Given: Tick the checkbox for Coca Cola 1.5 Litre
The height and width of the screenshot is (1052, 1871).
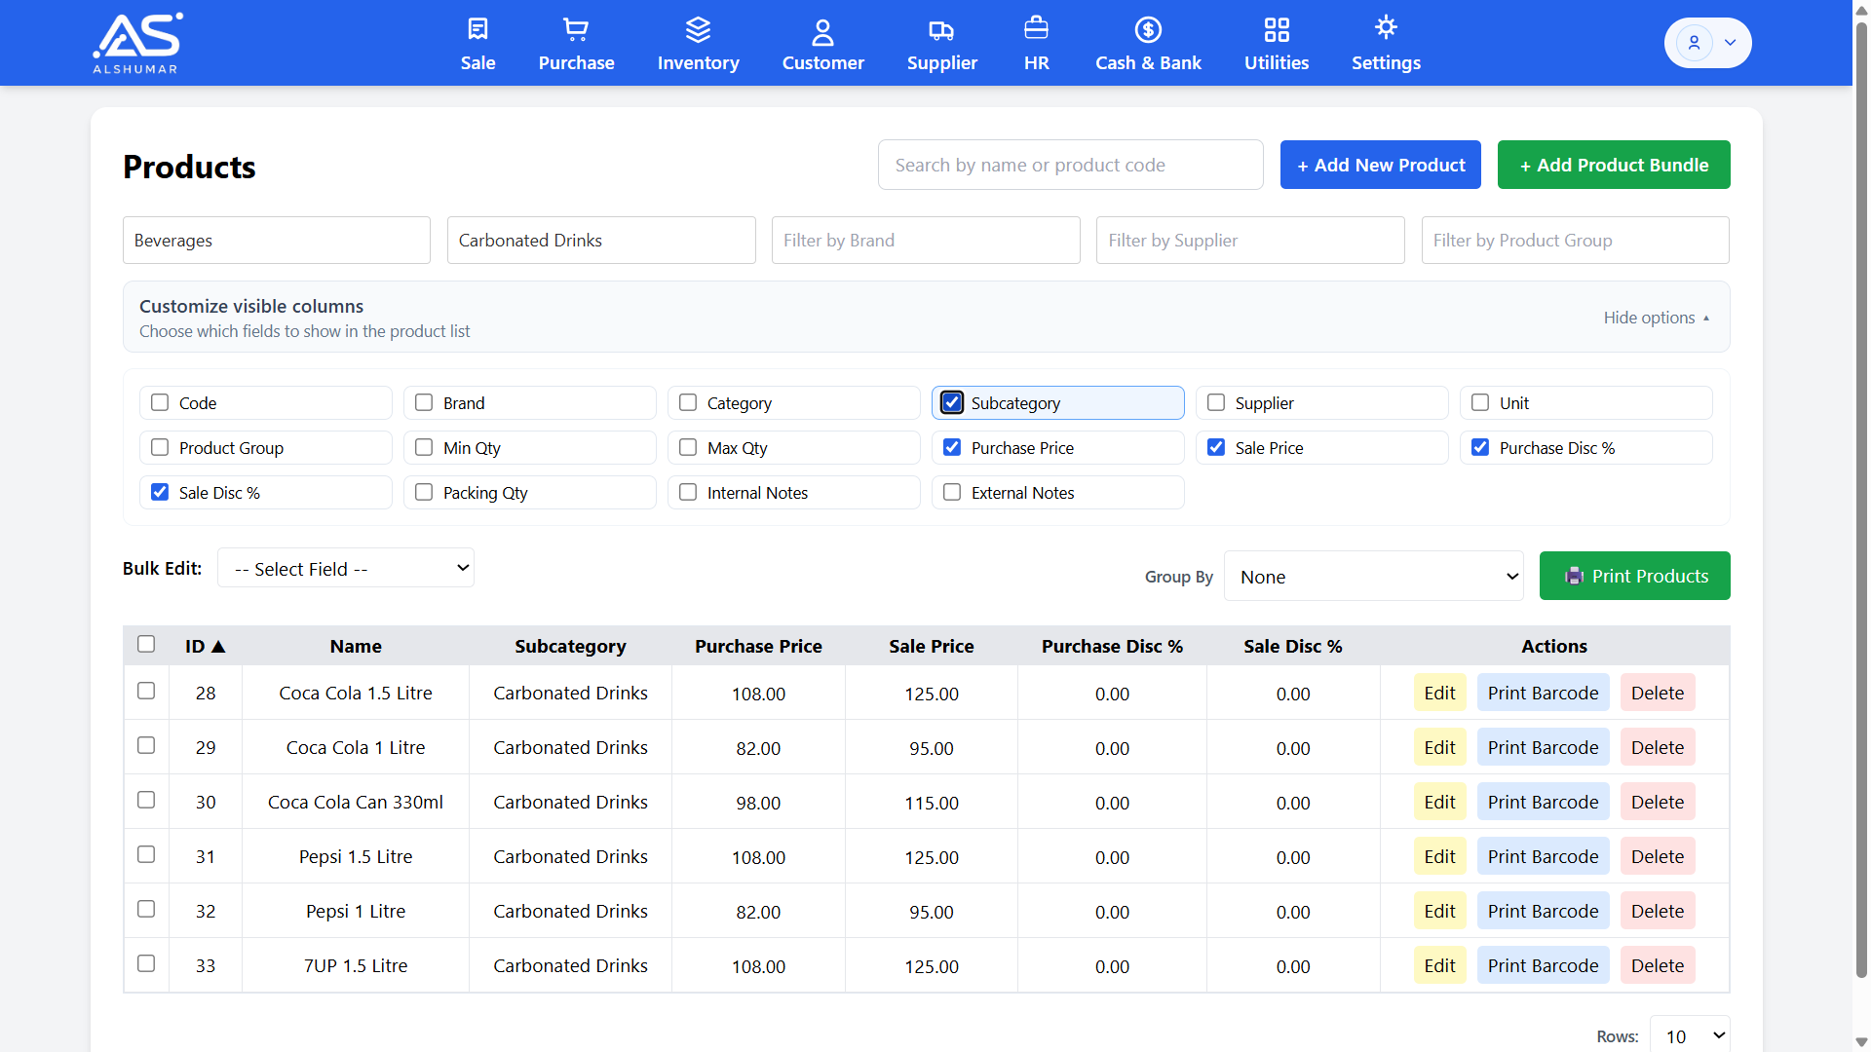Looking at the screenshot, I should tap(146, 691).
